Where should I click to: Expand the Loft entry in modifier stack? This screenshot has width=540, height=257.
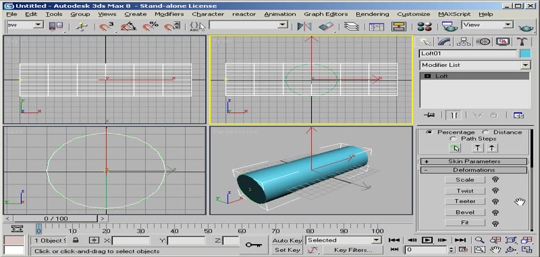[x=428, y=76]
